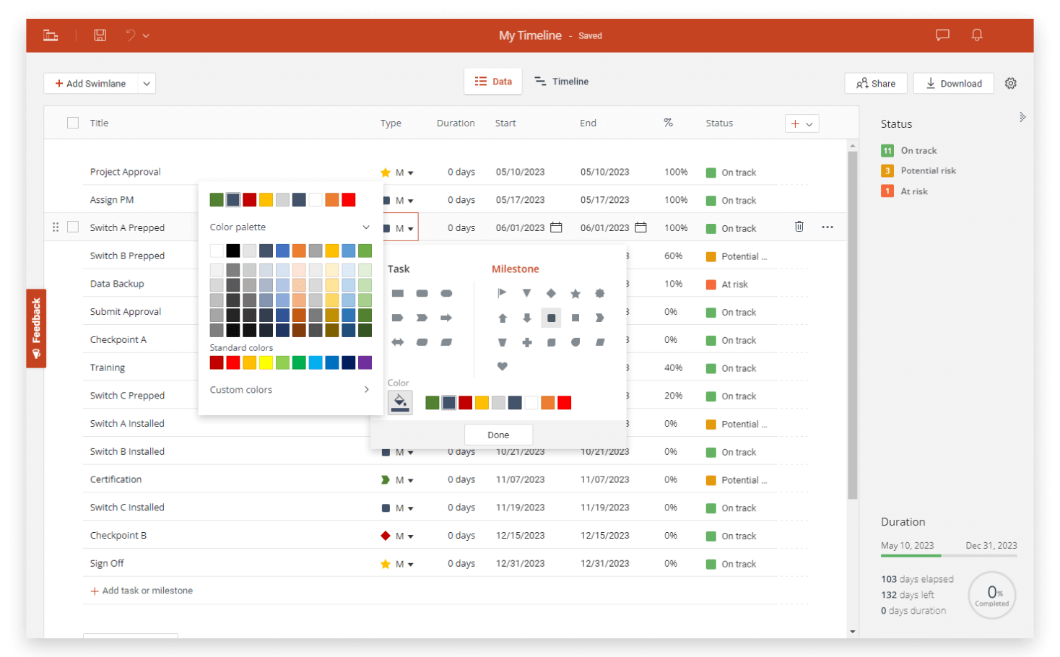Check the select-all checkbox in header
The width and height of the screenshot is (1060, 657).
pos(72,122)
